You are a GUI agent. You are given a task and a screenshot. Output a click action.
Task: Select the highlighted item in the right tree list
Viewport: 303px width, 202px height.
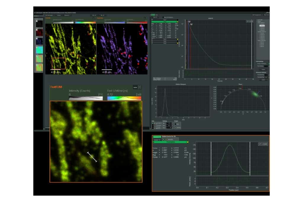[x=262, y=26]
